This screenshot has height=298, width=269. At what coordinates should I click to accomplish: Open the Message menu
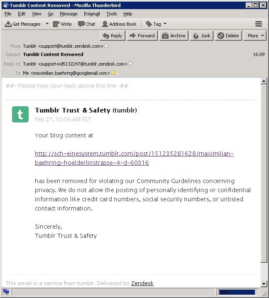(68, 14)
